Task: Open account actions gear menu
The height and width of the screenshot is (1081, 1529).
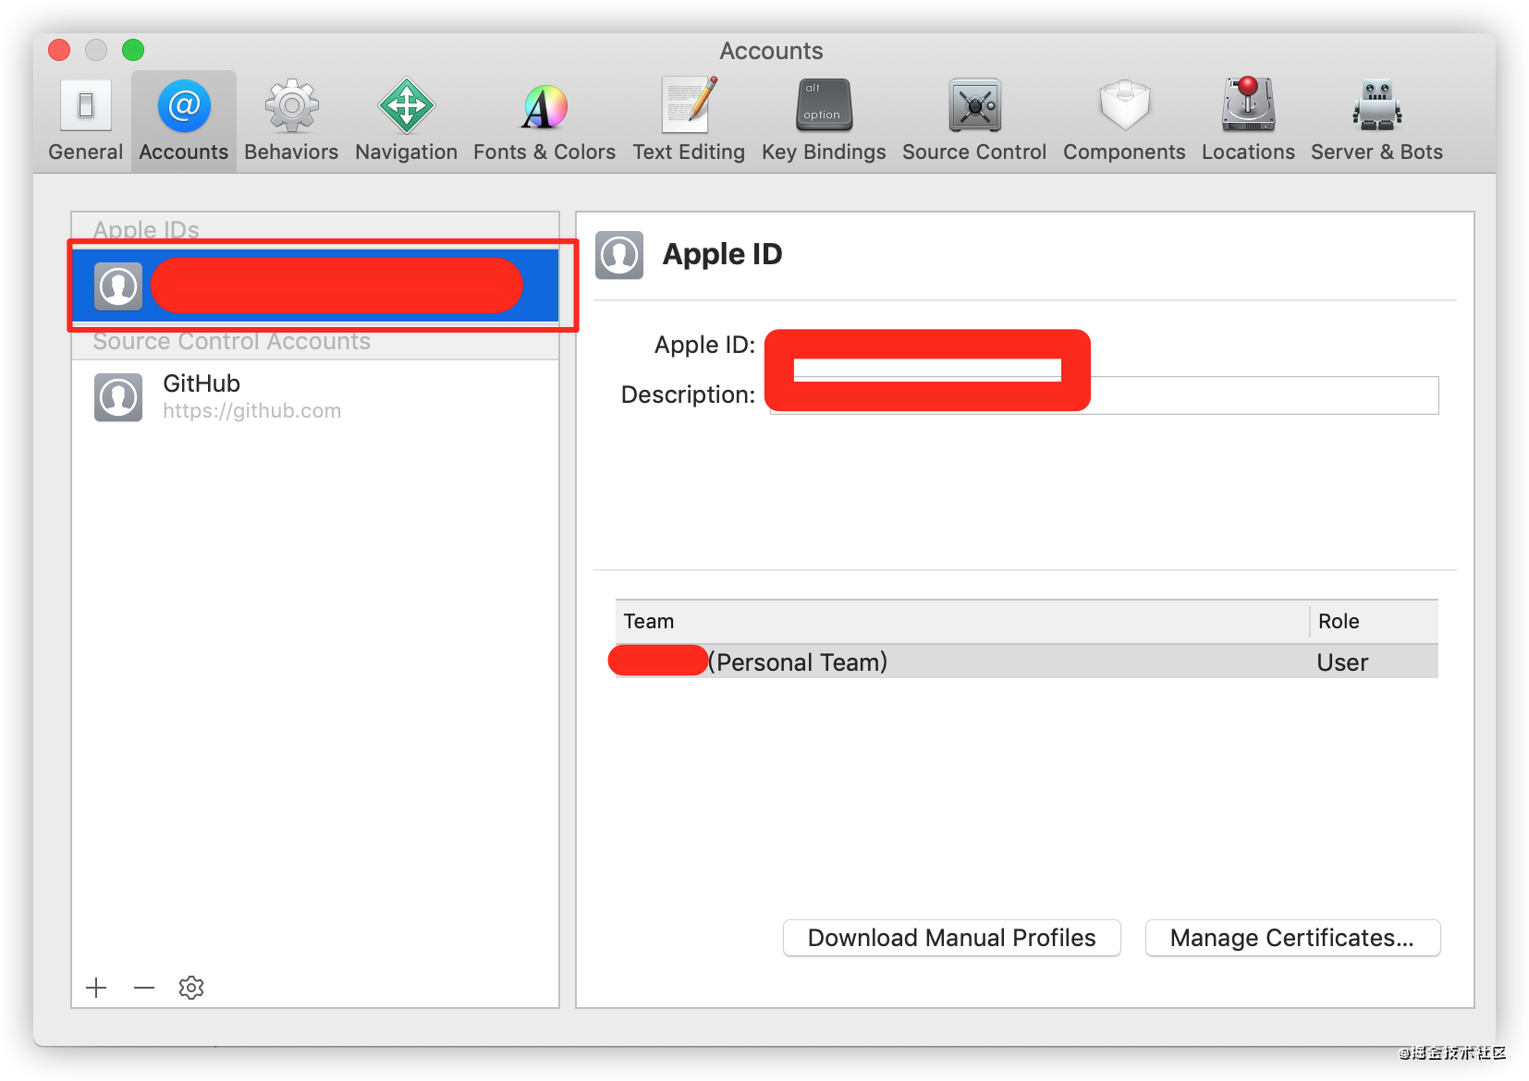Action: coord(191,988)
